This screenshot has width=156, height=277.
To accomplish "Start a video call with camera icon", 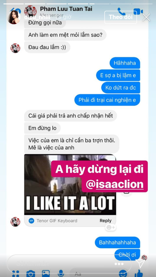I will (138, 12).
